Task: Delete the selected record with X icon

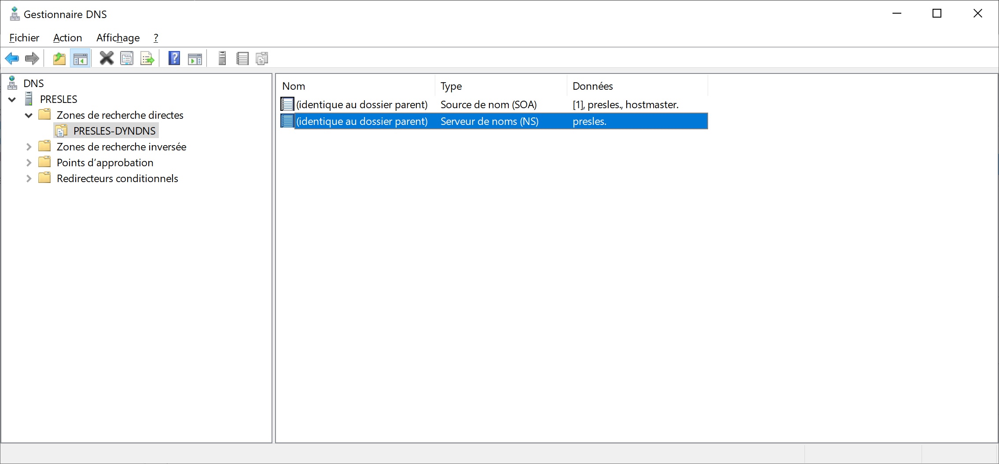Action: [107, 58]
